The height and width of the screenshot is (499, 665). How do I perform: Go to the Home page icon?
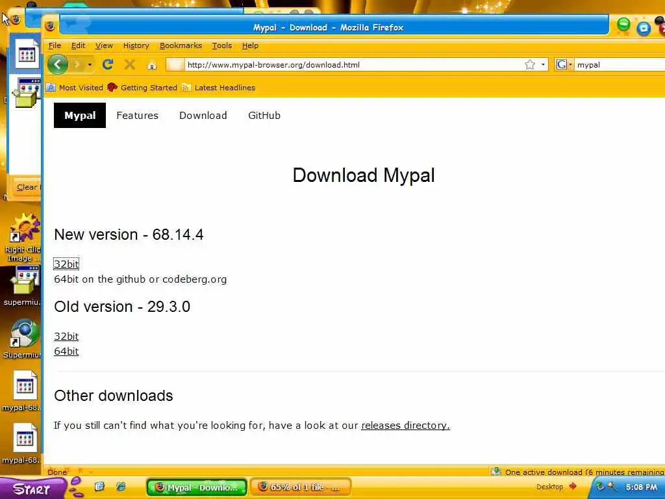tap(152, 65)
